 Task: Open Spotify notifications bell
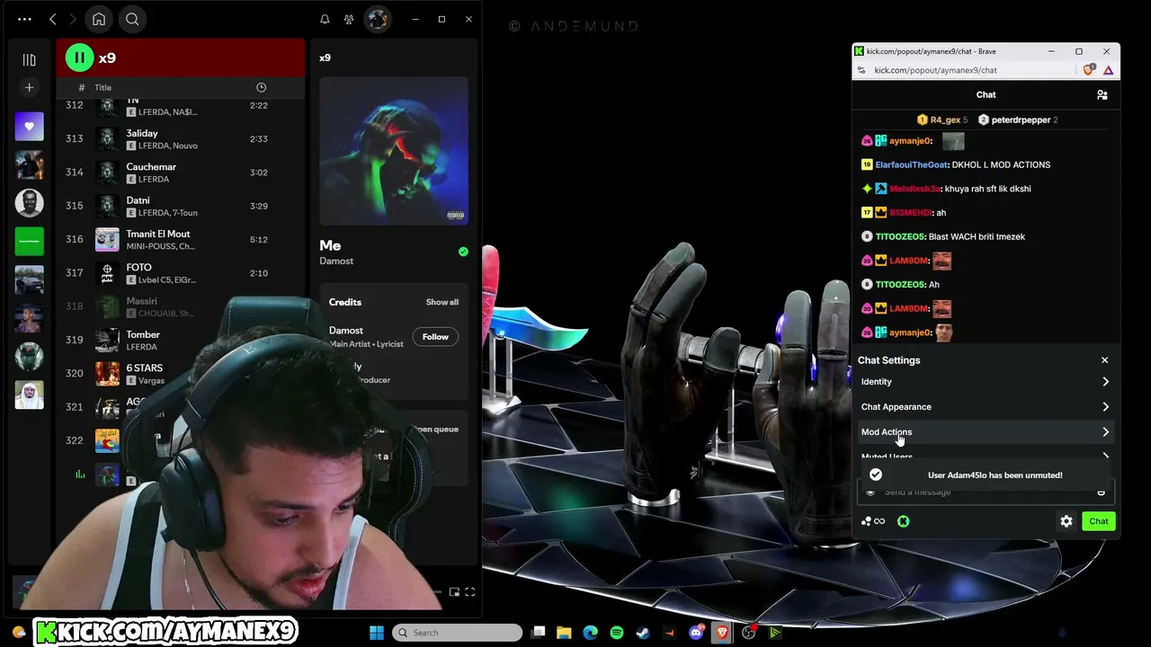[325, 19]
